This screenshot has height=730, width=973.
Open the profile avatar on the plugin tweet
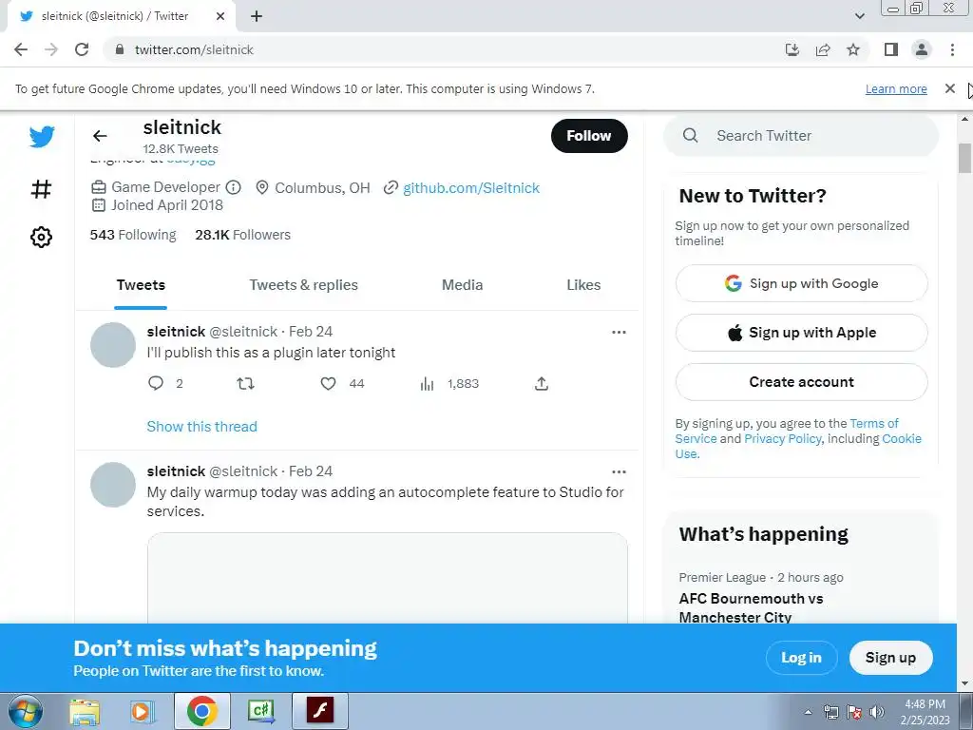point(113,344)
